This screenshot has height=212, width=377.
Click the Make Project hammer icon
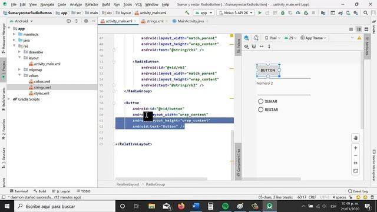click(x=187, y=13)
